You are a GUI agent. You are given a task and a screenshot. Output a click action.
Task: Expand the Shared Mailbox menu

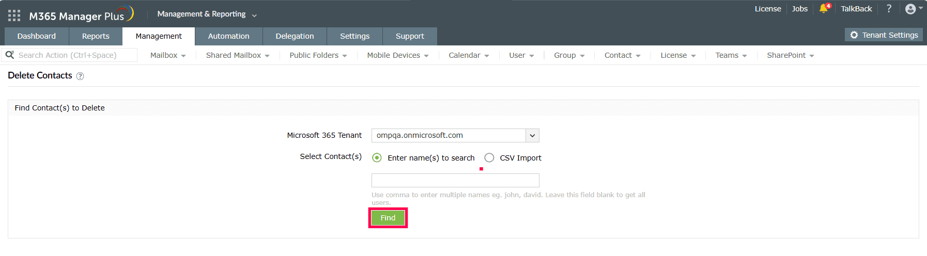click(x=238, y=55)
